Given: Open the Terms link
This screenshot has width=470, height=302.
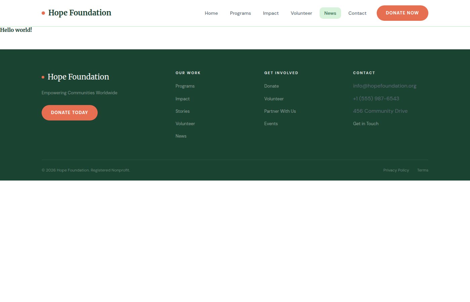Looking at the screenshot, I should click(x=423, y=170).
